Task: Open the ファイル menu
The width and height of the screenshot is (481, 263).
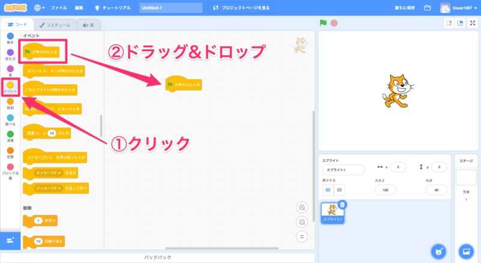Action: click(59, 8)
